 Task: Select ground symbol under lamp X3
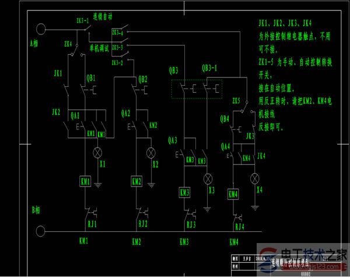(x=207, y=209)
